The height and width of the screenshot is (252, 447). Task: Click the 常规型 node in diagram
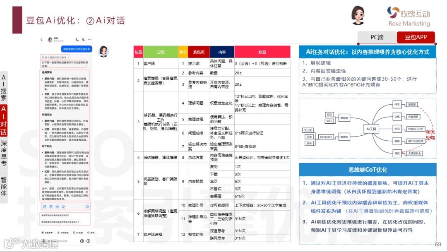coord(344,118)
